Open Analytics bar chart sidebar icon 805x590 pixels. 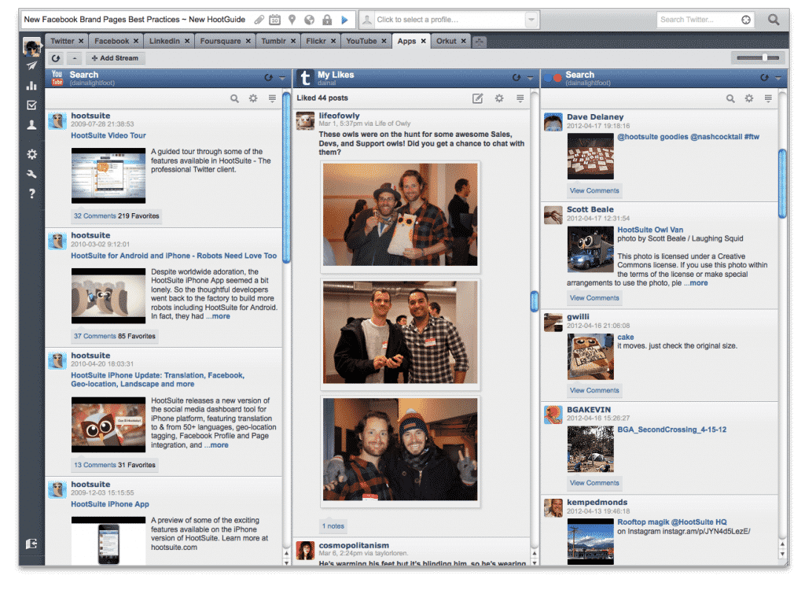click(31, 85)
